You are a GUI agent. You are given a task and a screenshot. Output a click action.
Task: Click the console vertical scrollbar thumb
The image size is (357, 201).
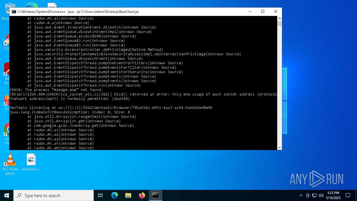[x=279, y=23]
